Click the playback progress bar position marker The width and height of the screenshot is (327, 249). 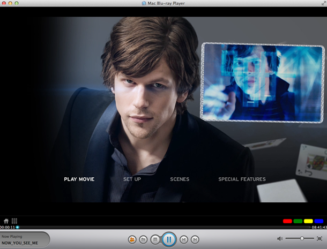(17, 227)
